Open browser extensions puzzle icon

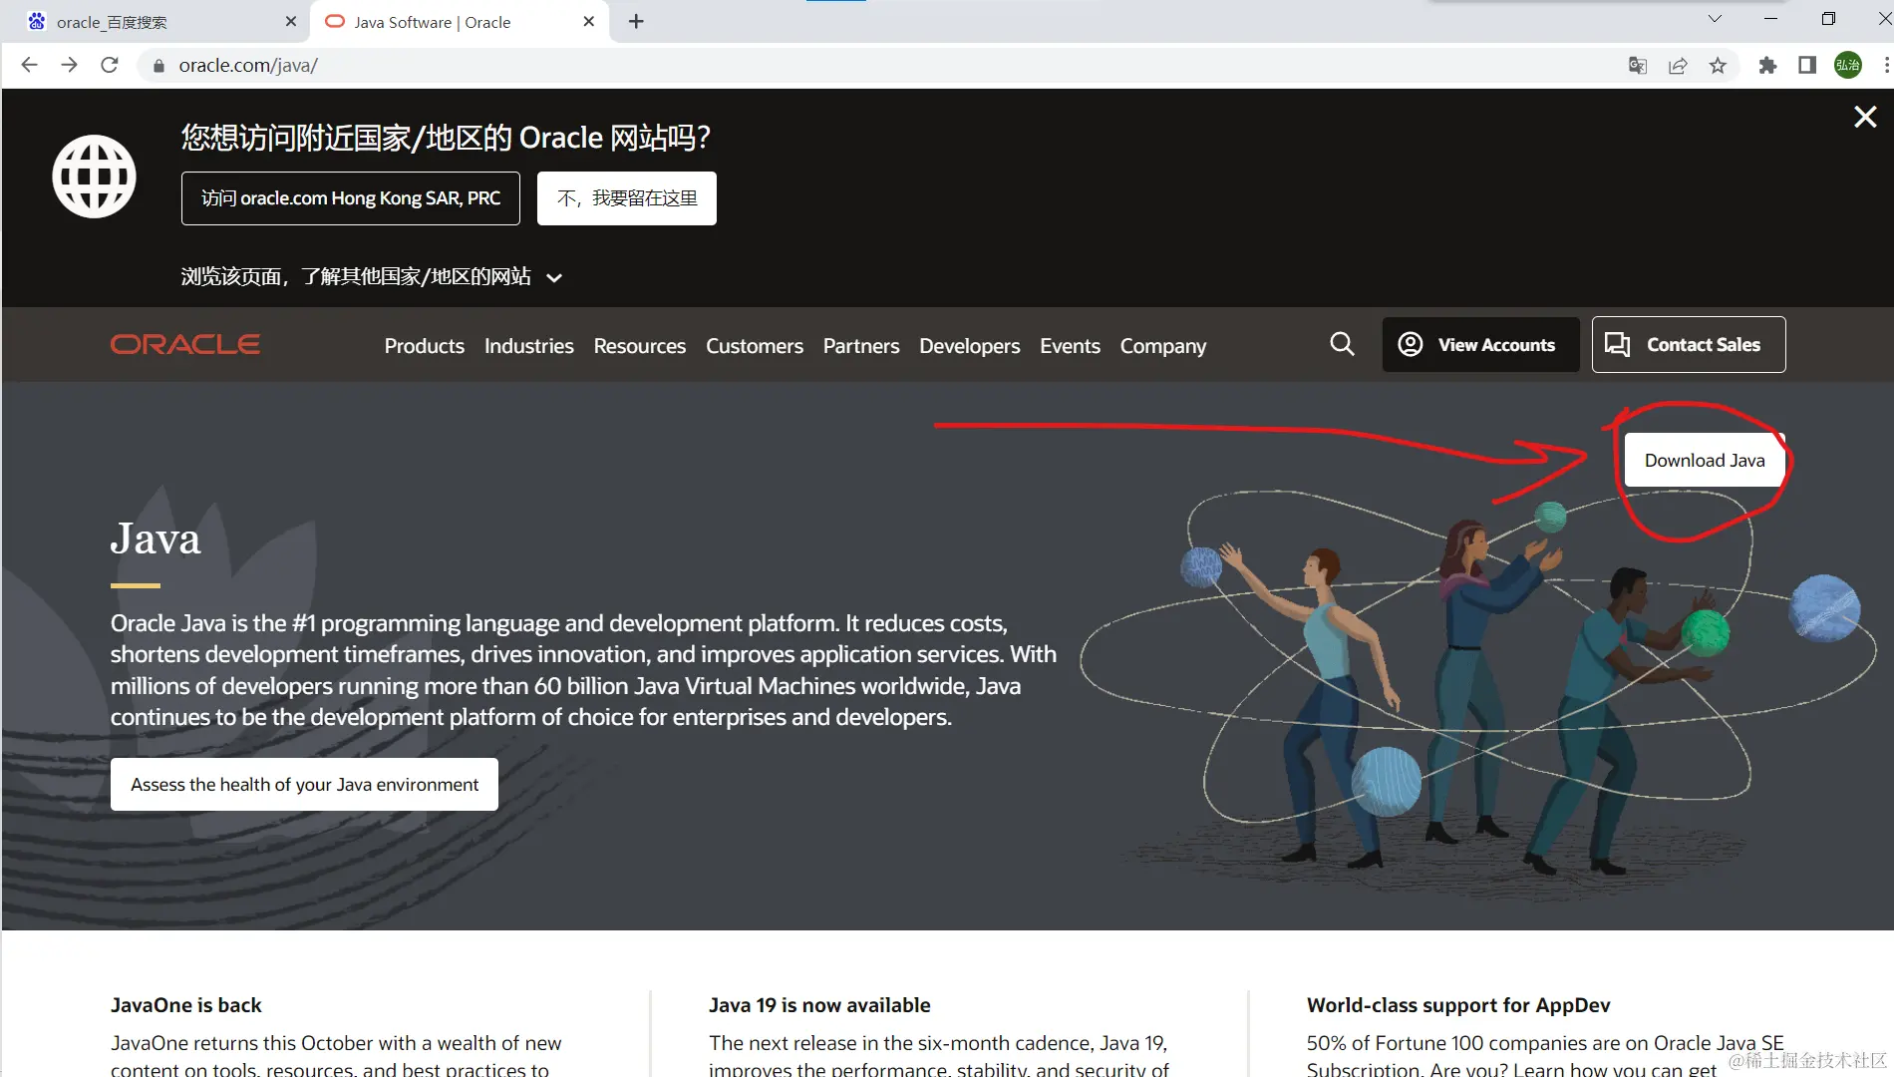(1767, 66)
